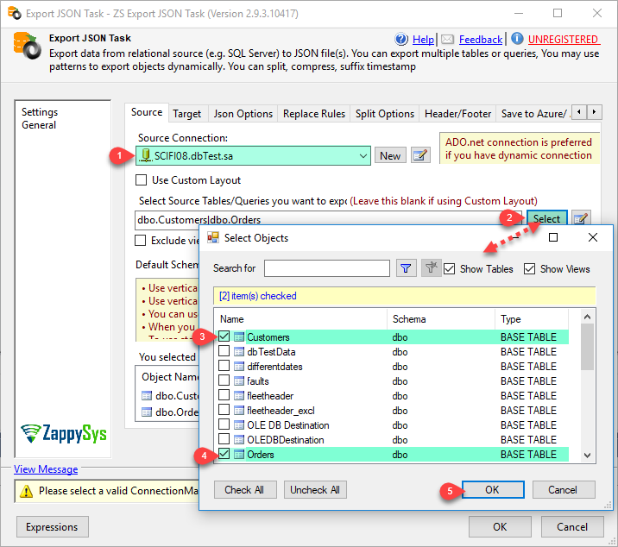This screenshot has width=618, height=547.
Task: Click the clear filter icon
Action: 431,268
